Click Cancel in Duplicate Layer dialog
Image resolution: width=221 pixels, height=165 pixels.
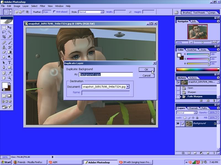click(146, 75)
